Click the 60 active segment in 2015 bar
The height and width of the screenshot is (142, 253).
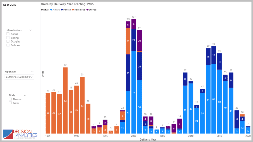click(x=219, y=102)
